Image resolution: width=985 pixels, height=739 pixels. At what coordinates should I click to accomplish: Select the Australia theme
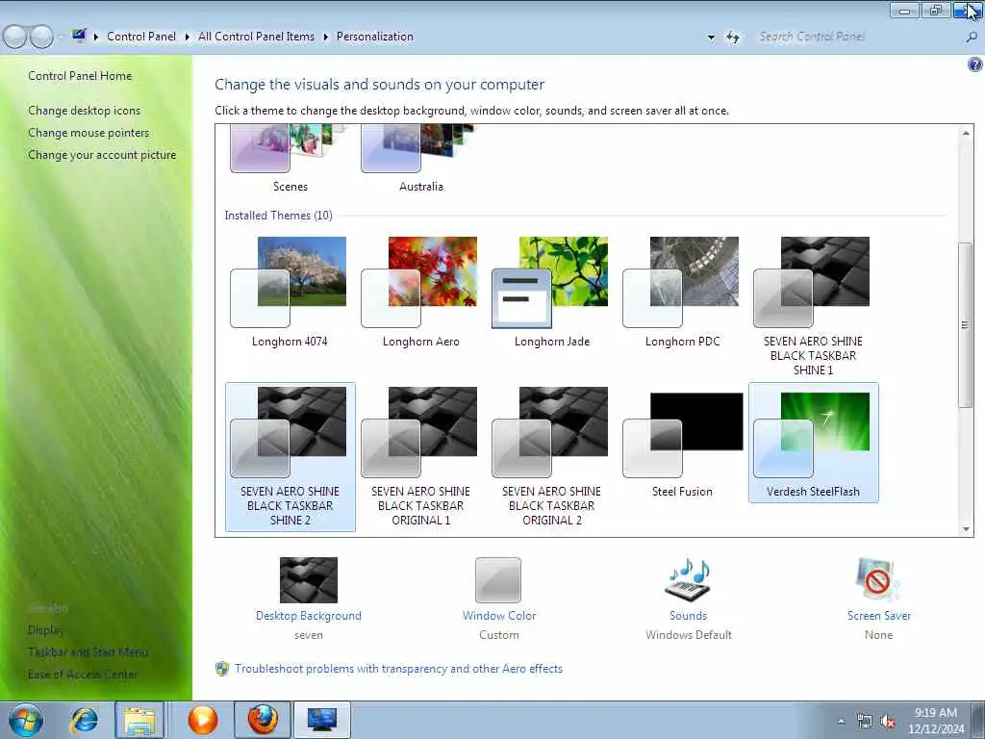pyautogui.click(x=420, y=160)
